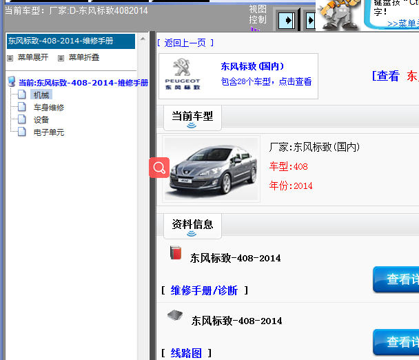Click computer icon of current manual root
Image resolution: width=419 pixels, height=360 pixels.
point(12,82)
